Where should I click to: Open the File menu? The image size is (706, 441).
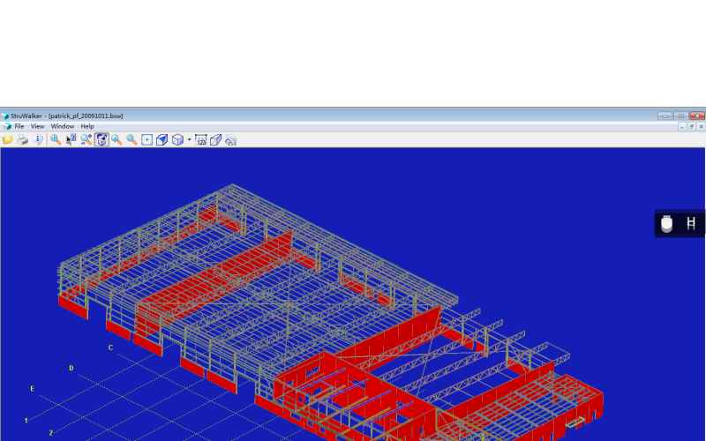click(19, 126)
